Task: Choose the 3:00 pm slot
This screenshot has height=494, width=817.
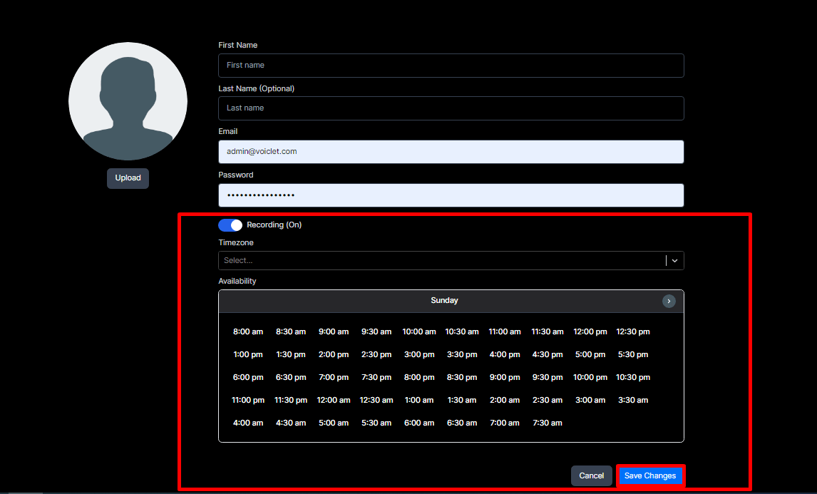Action: (x=419, y=355)
